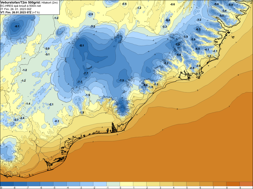The image size is (253, 189).
Task: Click the -0.5 temperature value
Action: [x=198, y=74]
